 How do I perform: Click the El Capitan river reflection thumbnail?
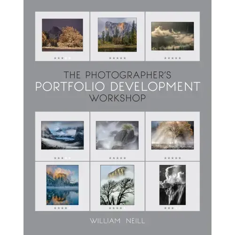point(63,185)
